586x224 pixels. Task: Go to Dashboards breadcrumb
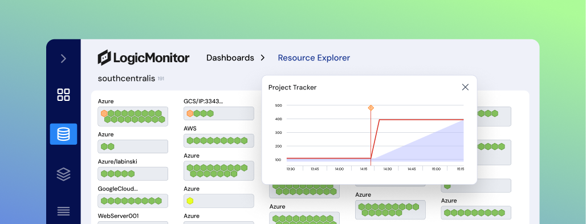click(x=230, y=58)
